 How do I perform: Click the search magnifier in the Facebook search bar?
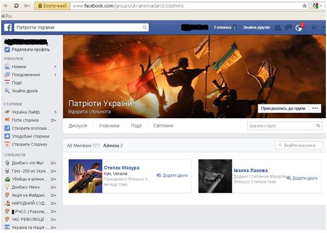pos(144,27)
